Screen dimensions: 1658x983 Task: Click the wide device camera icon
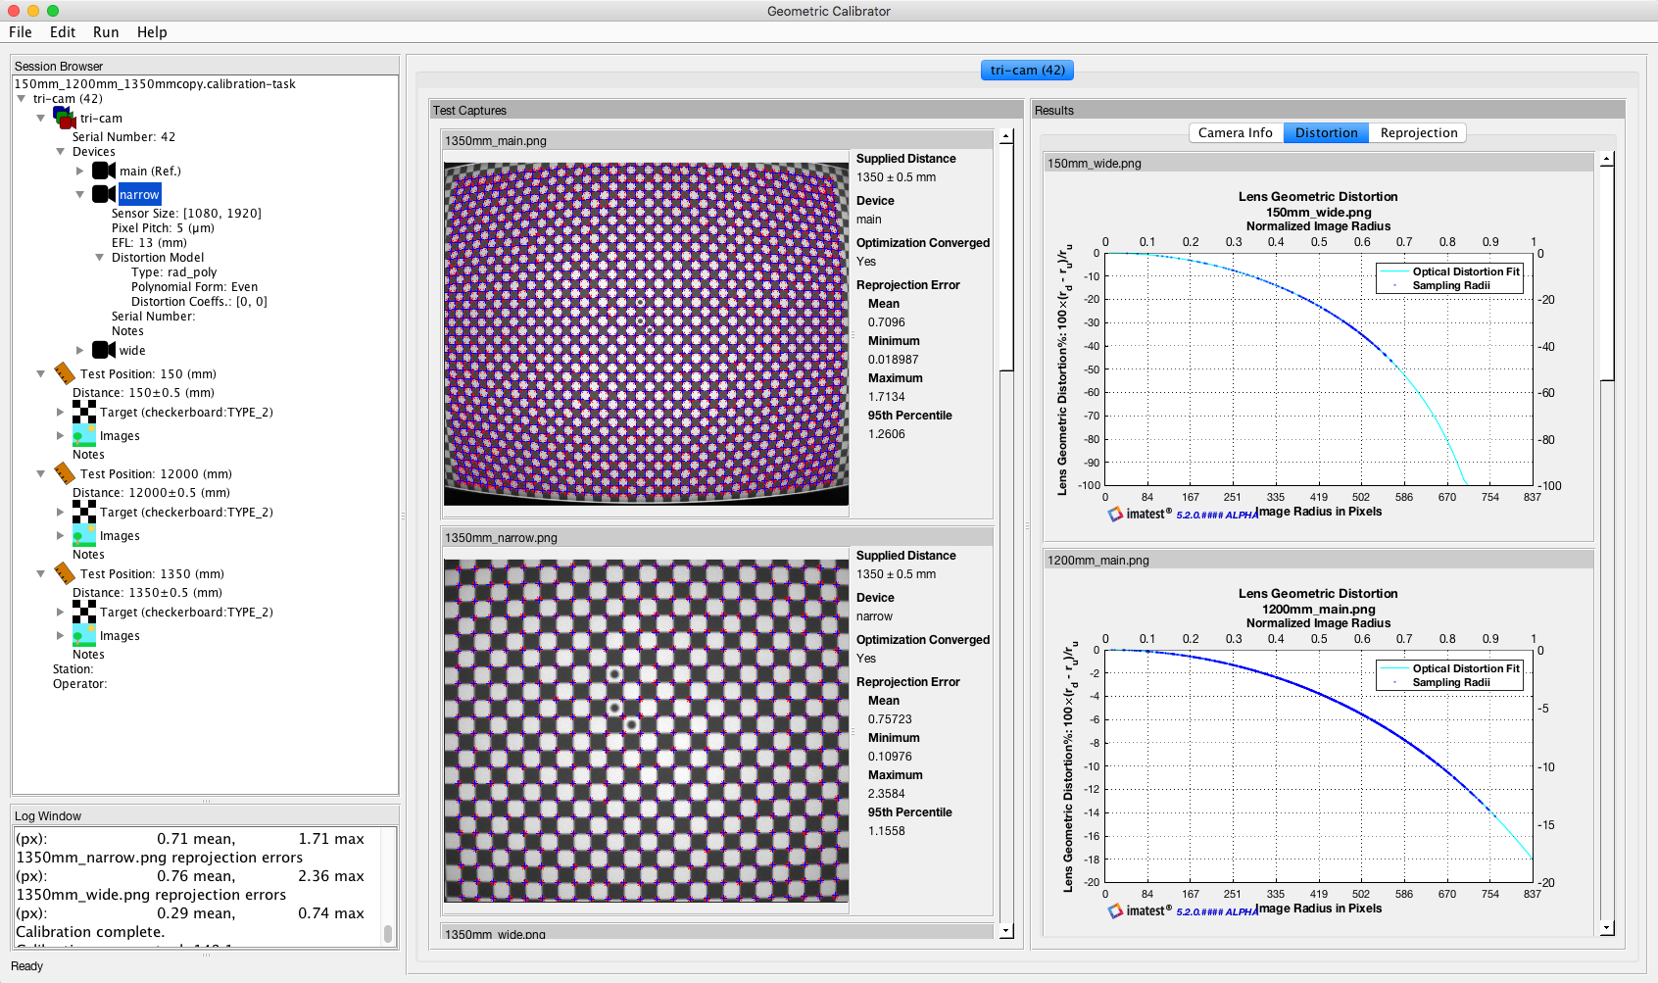104,350
